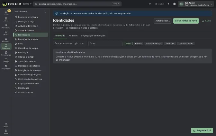Toggle the dark/light theme icon

coord(174,4)
